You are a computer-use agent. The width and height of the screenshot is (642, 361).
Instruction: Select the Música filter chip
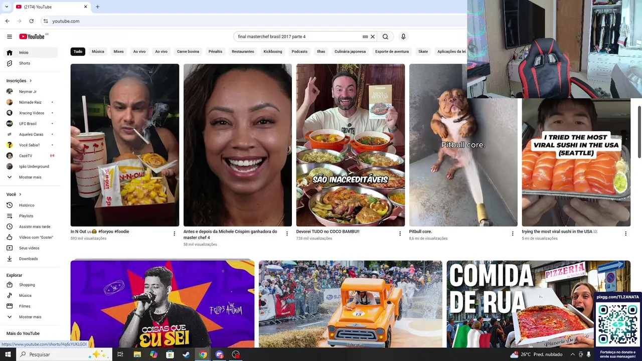click(x=98, y=52)
